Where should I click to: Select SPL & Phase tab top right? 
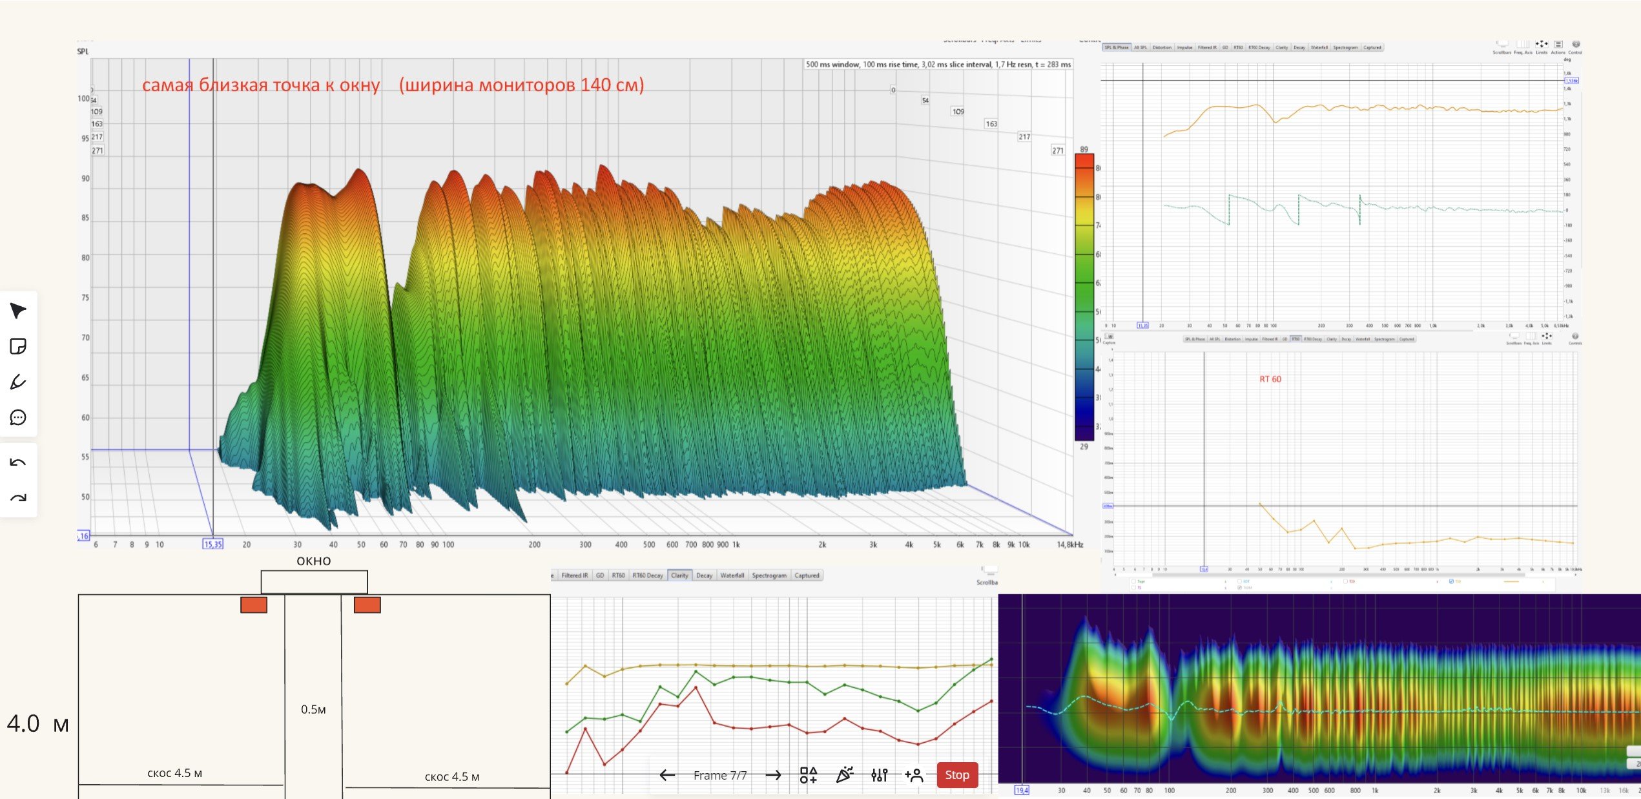[1116, 47]
